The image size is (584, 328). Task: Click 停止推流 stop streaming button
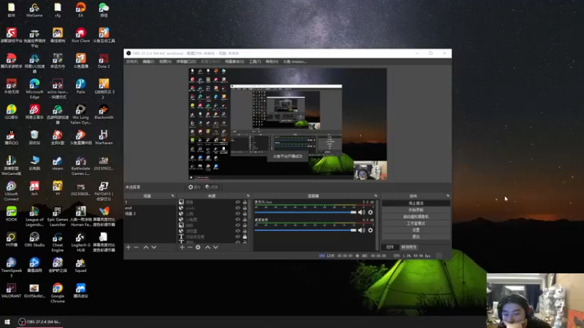416,203
